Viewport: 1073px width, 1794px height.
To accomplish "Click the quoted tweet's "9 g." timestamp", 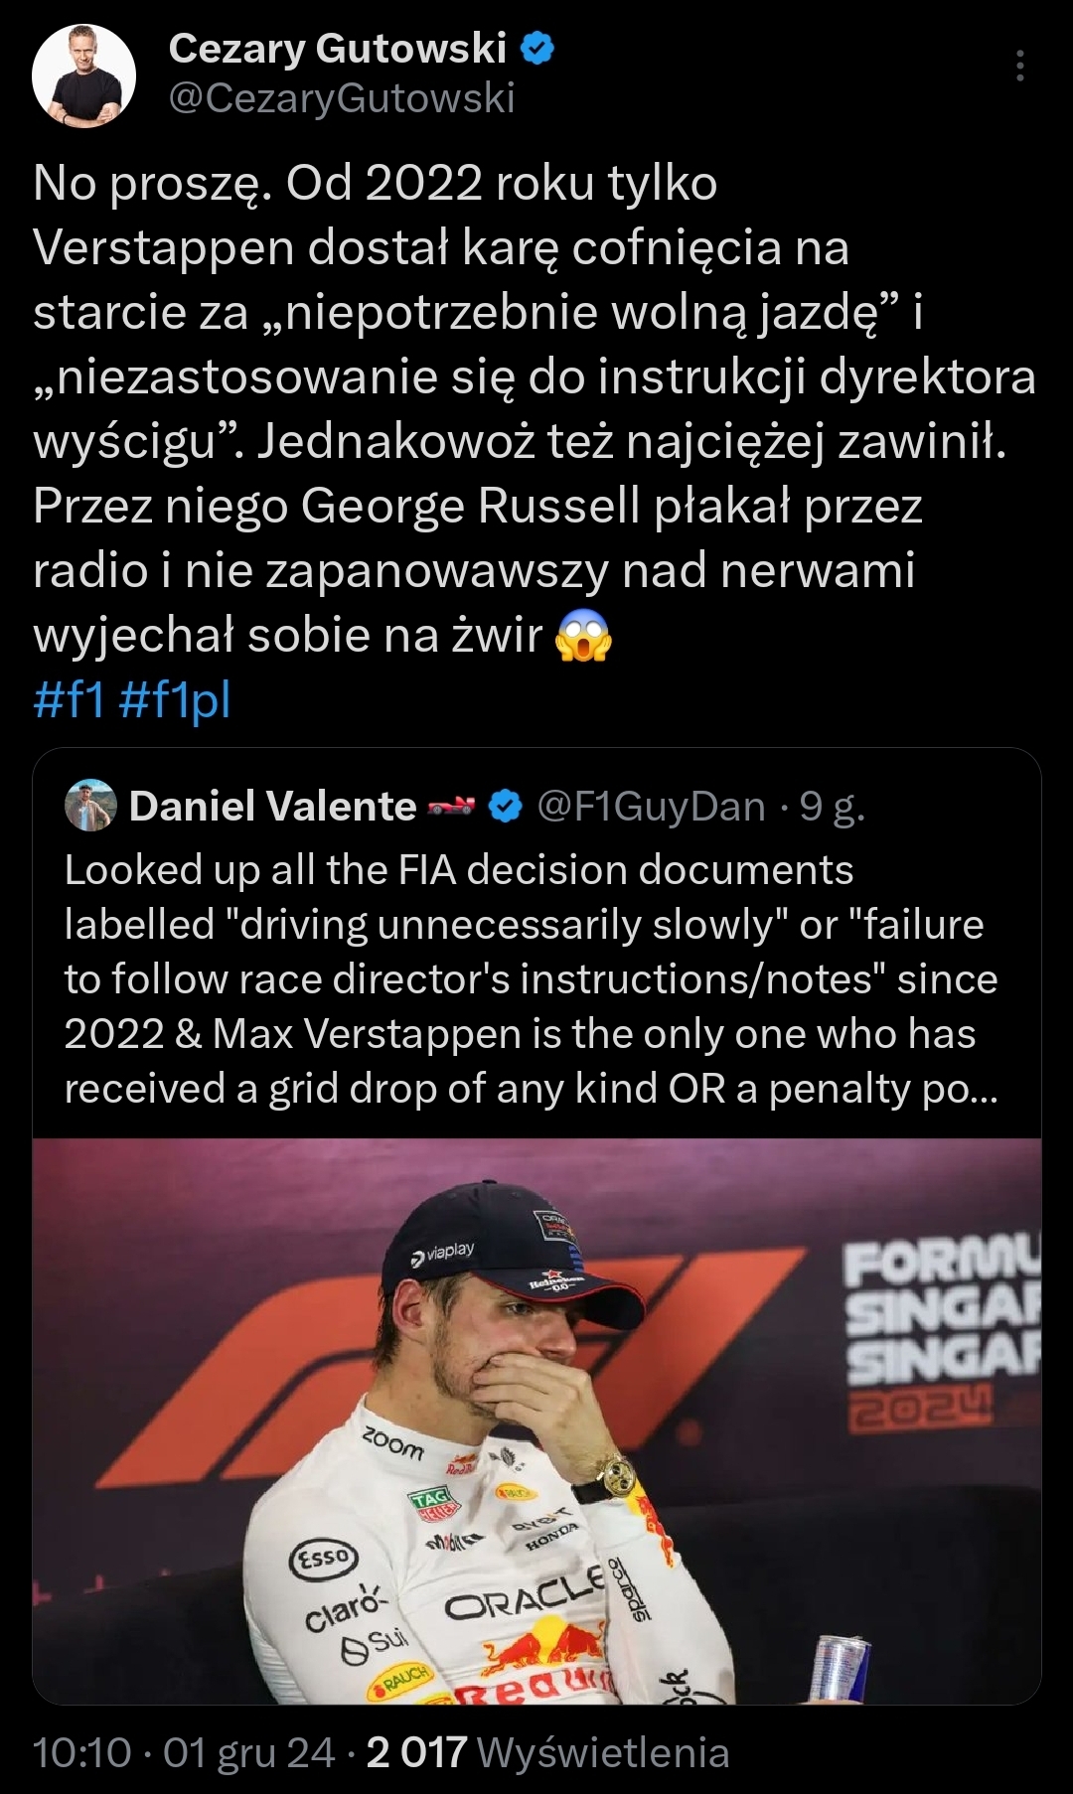I will pyautogui.click(x=833, y=807).
